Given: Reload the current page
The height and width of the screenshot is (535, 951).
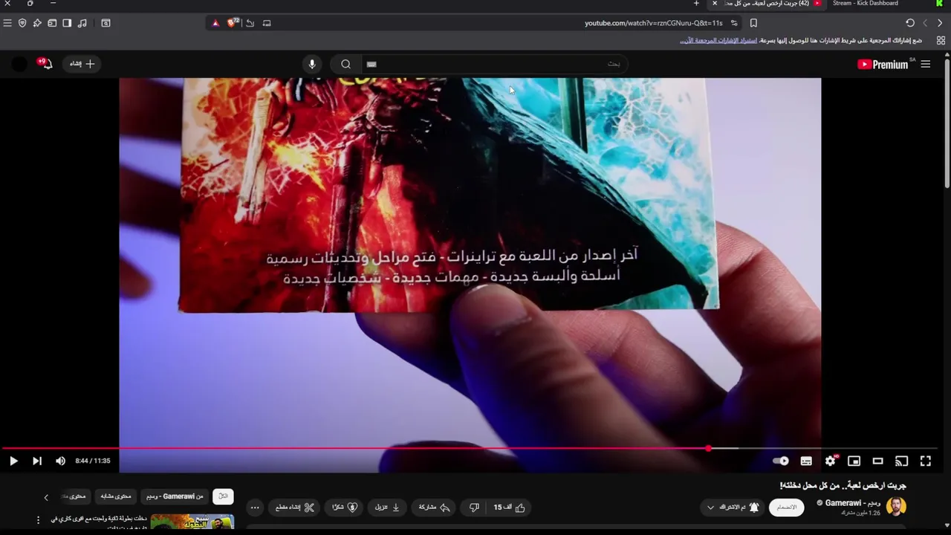Looking at the screenshot, I should click(x=910, y=23).
